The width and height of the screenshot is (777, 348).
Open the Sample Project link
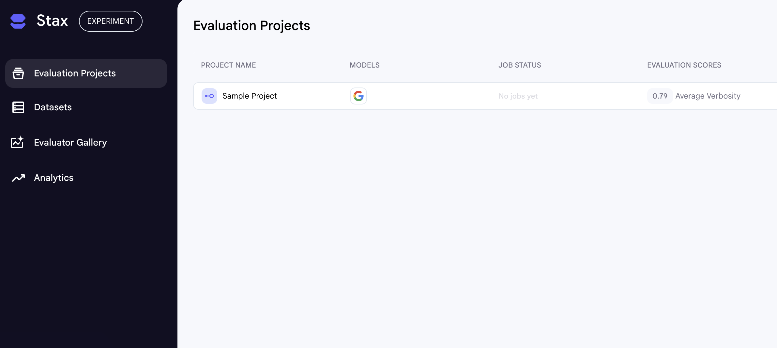(250, 96)
